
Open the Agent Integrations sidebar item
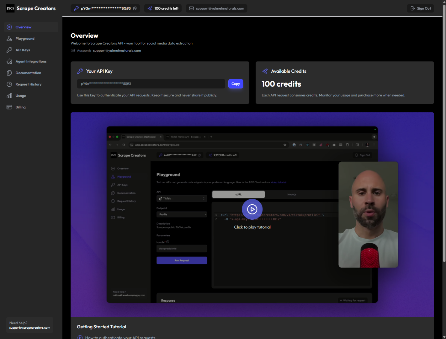click(31, 62)
